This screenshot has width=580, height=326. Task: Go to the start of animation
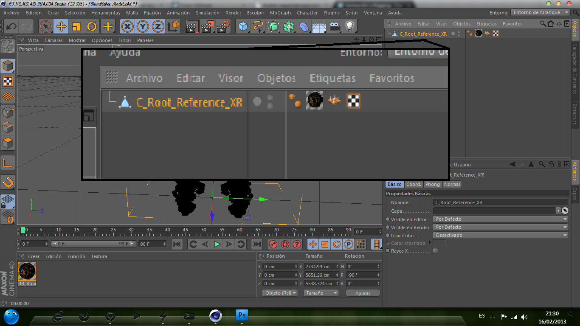177,244
